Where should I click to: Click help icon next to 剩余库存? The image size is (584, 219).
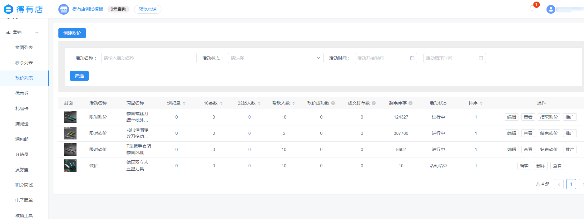411,103
